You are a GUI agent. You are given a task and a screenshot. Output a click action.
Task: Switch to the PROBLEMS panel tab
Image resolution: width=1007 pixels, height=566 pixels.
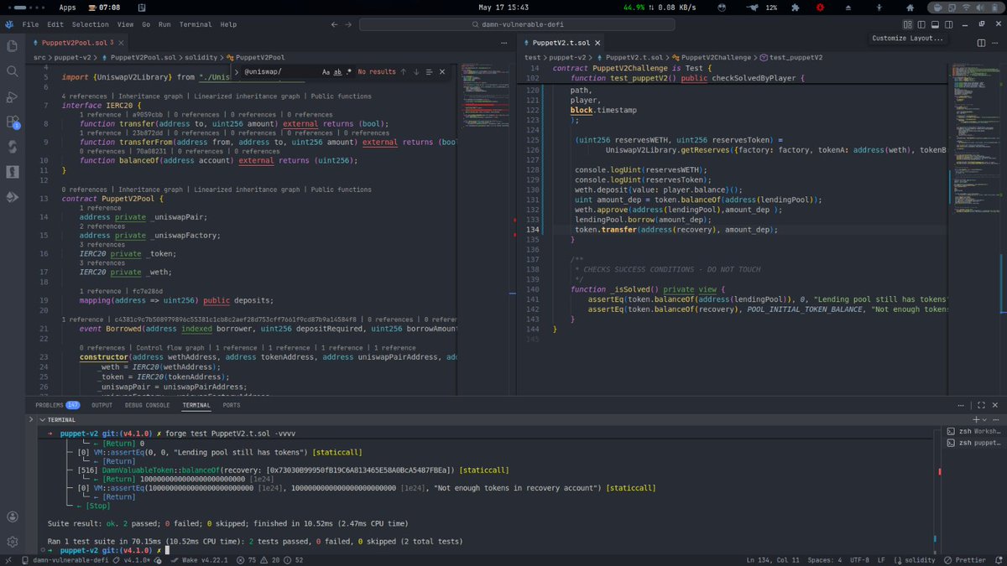coord(57,405)
